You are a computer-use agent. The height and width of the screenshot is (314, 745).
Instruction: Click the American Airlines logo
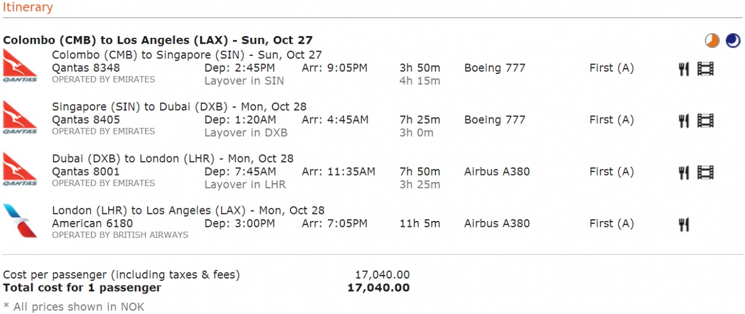20,220
